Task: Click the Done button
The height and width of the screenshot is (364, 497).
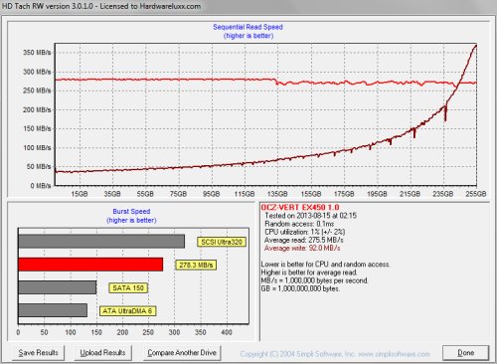Action: click(x=465, y=353)
